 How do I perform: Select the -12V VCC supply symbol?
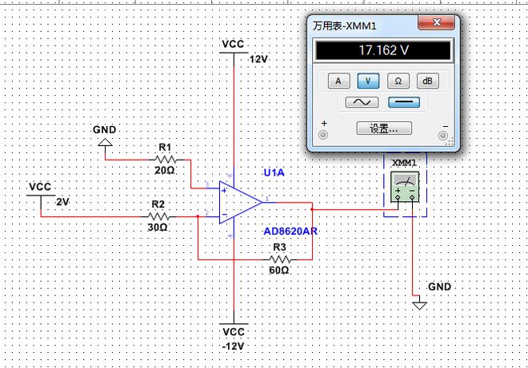(234, 323)
